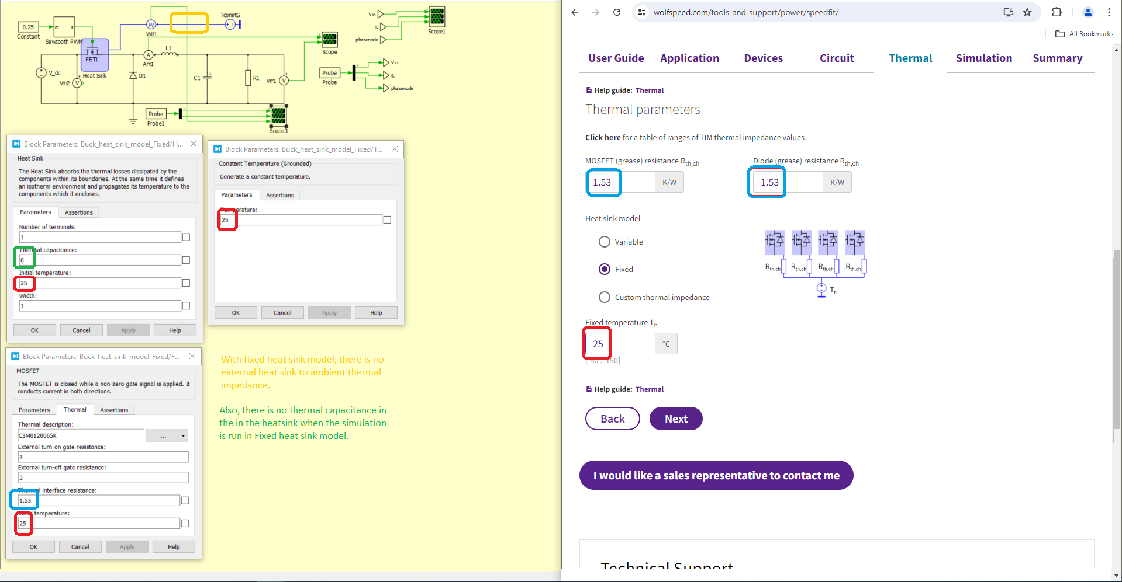
Task: Select Custom thermal impedance option
Action: 605,297
